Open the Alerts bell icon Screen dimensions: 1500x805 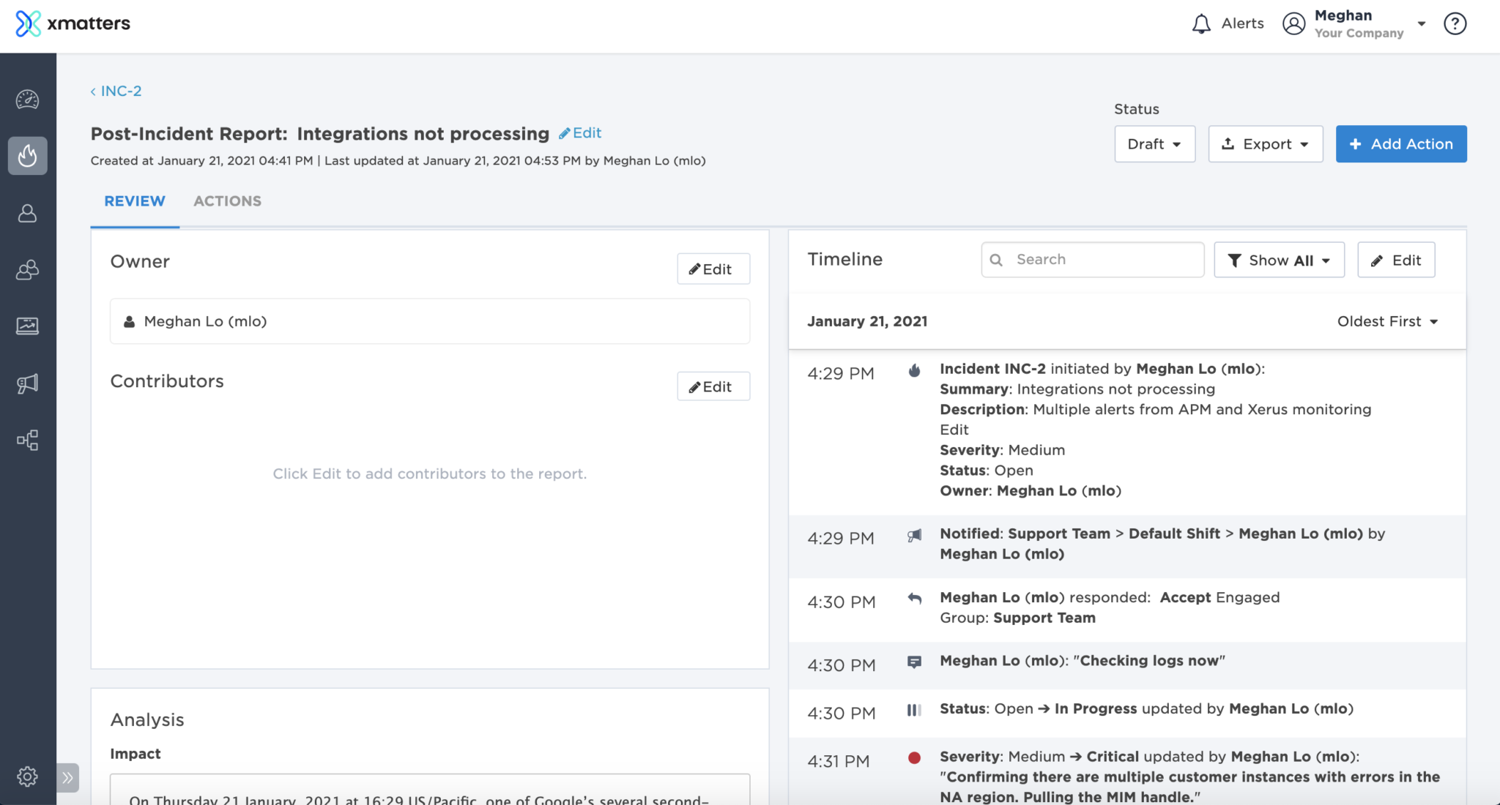tap(1200, 23)
